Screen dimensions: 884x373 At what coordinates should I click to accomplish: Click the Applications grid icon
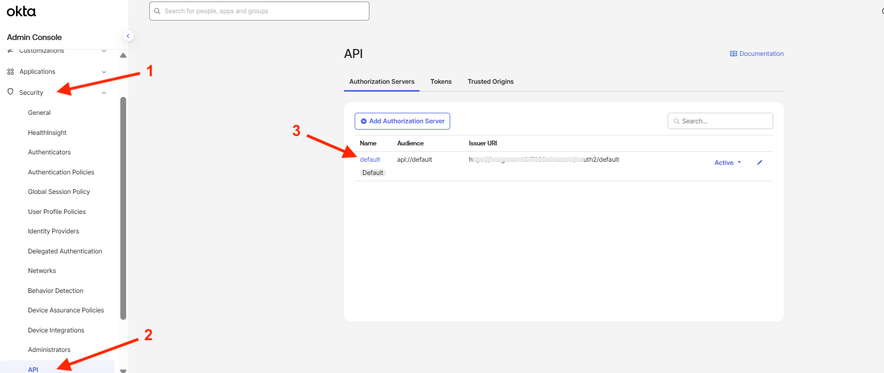pyautogui.click(x=10, y=72)
